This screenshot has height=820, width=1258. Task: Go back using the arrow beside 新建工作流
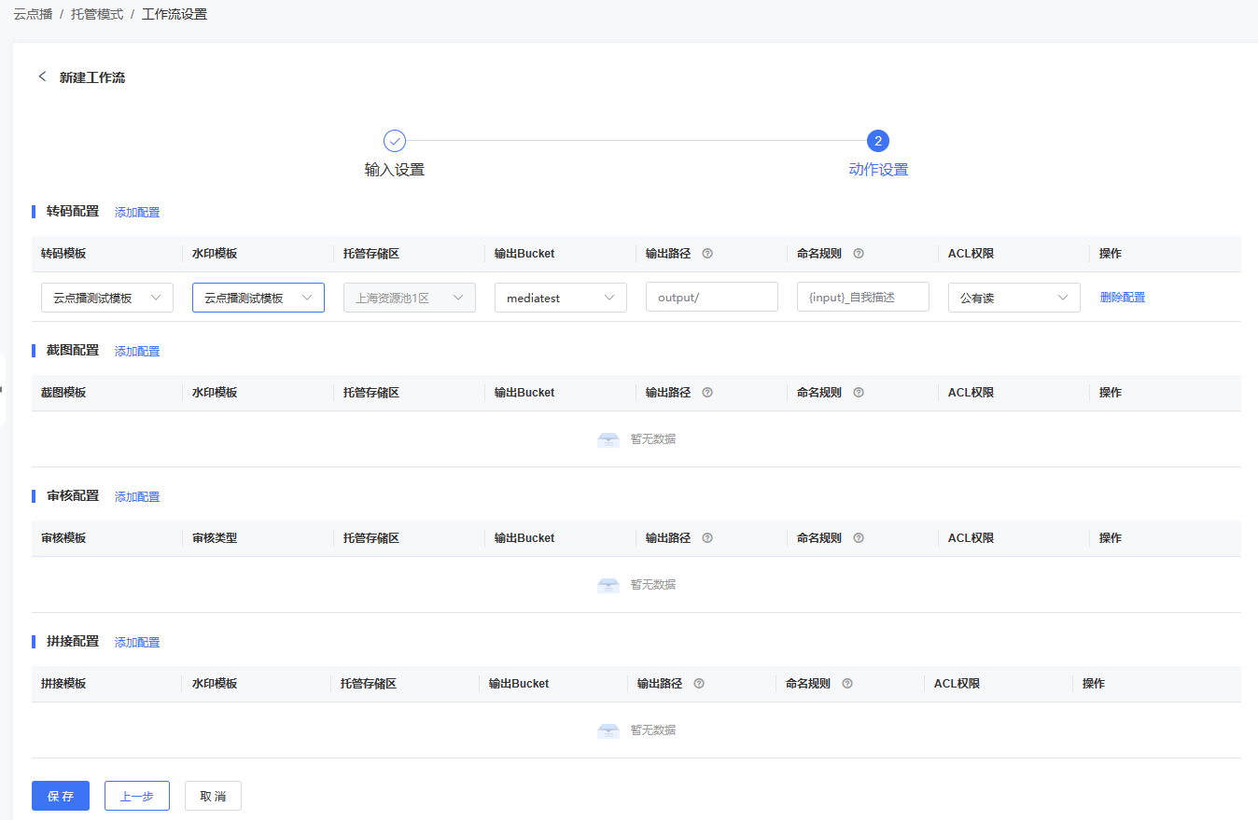pos(42,76)
